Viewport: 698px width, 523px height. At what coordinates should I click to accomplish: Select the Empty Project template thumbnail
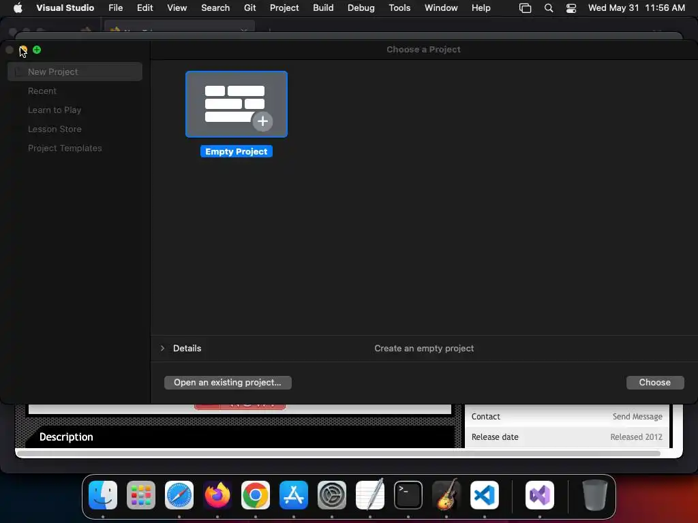(x=237, y=104)
